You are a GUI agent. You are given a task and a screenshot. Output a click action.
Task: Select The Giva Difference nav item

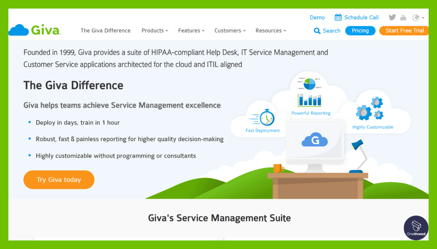105,31
